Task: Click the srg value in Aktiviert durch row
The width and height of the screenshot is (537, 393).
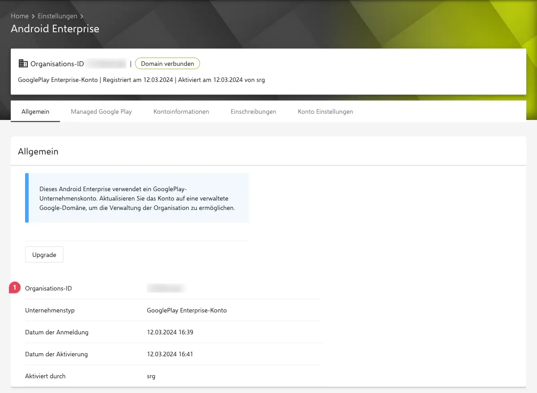Action: point(151,376)
